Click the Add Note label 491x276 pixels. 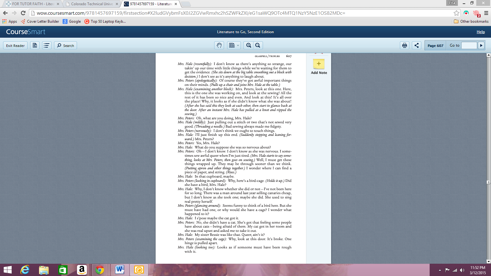(x=319, y=73)
